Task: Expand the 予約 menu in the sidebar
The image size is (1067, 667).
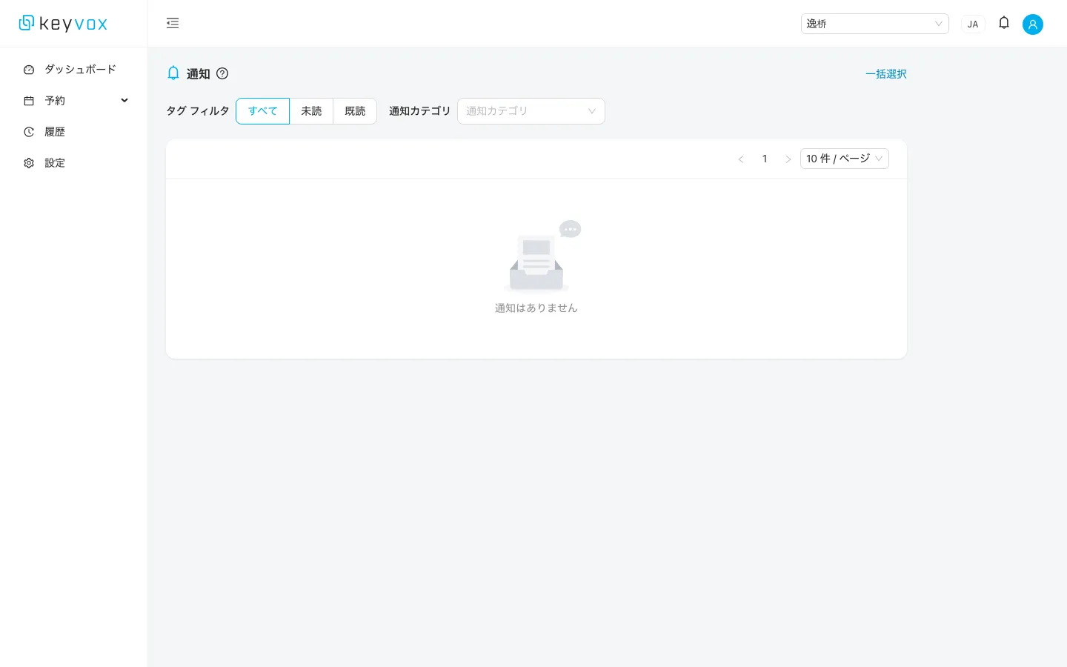Action: pos(124,100)
